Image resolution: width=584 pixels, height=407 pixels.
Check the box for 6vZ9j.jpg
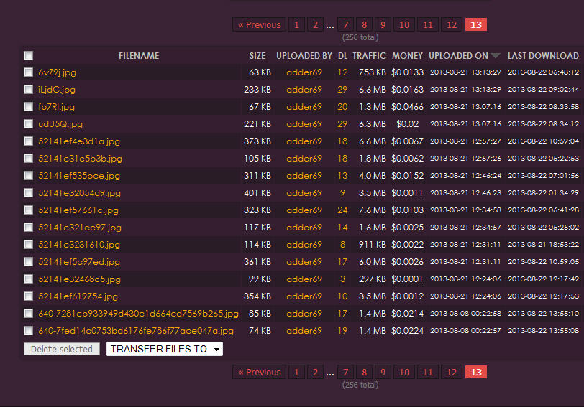[28, 72]
